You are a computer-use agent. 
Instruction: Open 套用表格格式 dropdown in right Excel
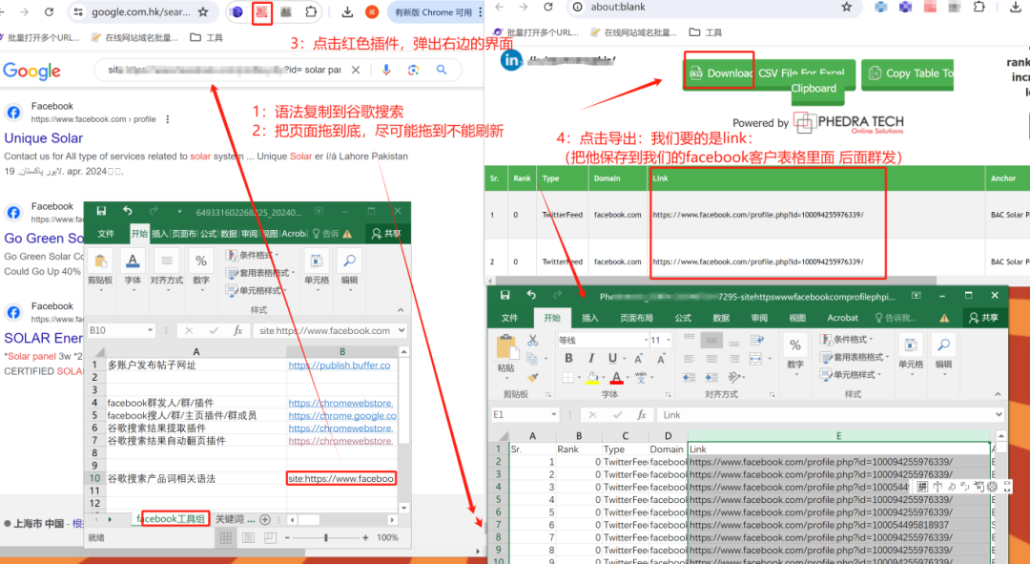click(854, 357)
